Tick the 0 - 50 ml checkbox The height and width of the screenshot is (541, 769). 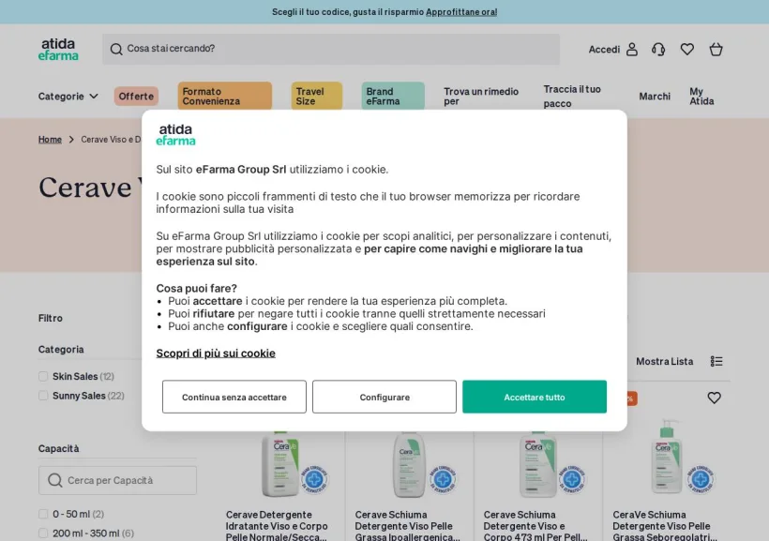[43, 514]
